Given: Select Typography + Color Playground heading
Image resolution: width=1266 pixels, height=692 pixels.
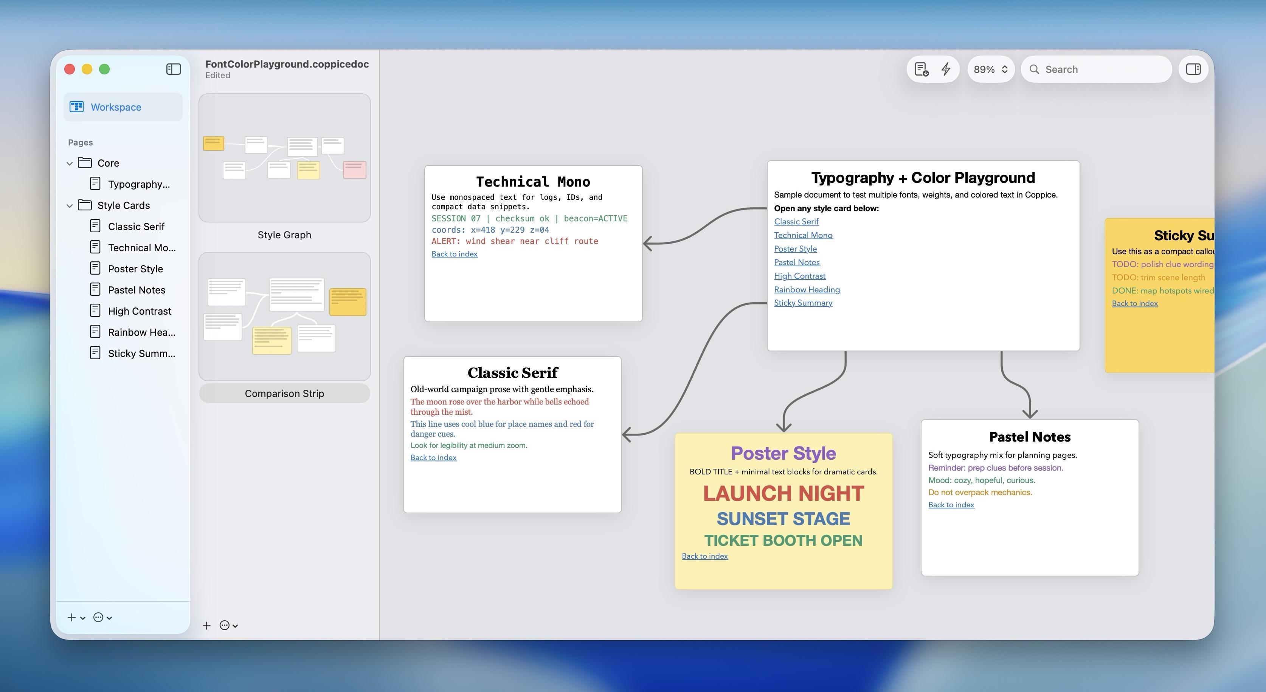Looking at the screenshot, I should pyautogui.click(x=923, y=177).
